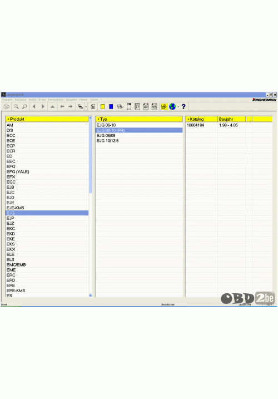The width and height of the screenshot is (278, 399).
Task: Click the Baujahr column header
Action: (232, 119)
